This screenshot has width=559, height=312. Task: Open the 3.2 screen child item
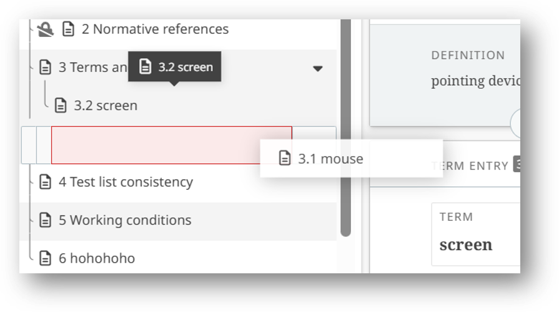click(106, 105)
